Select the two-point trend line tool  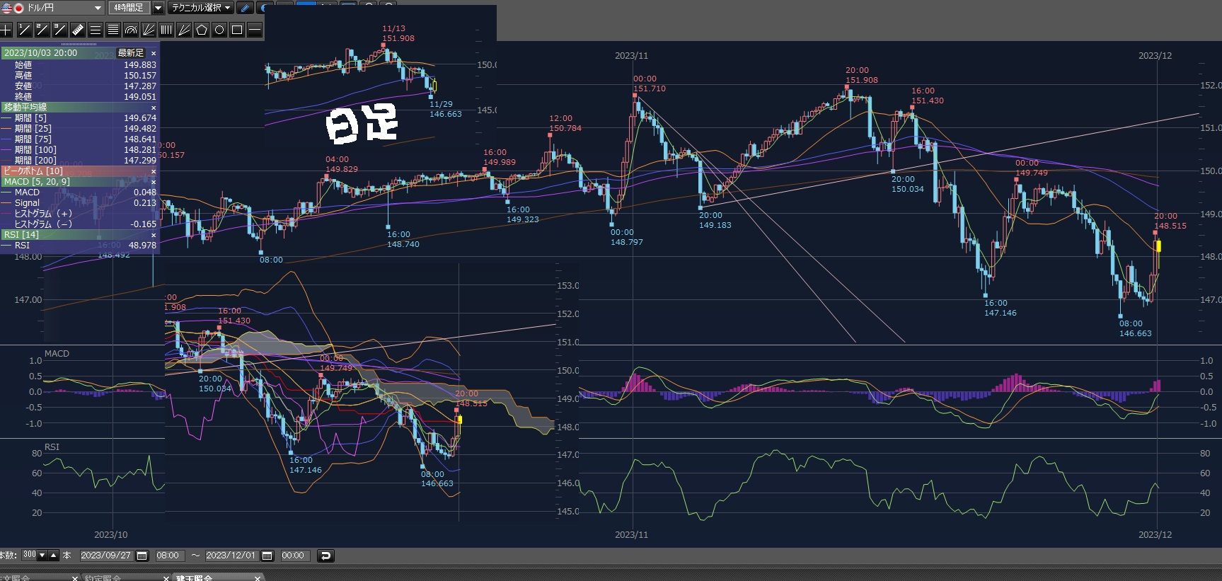pos(42,30)
